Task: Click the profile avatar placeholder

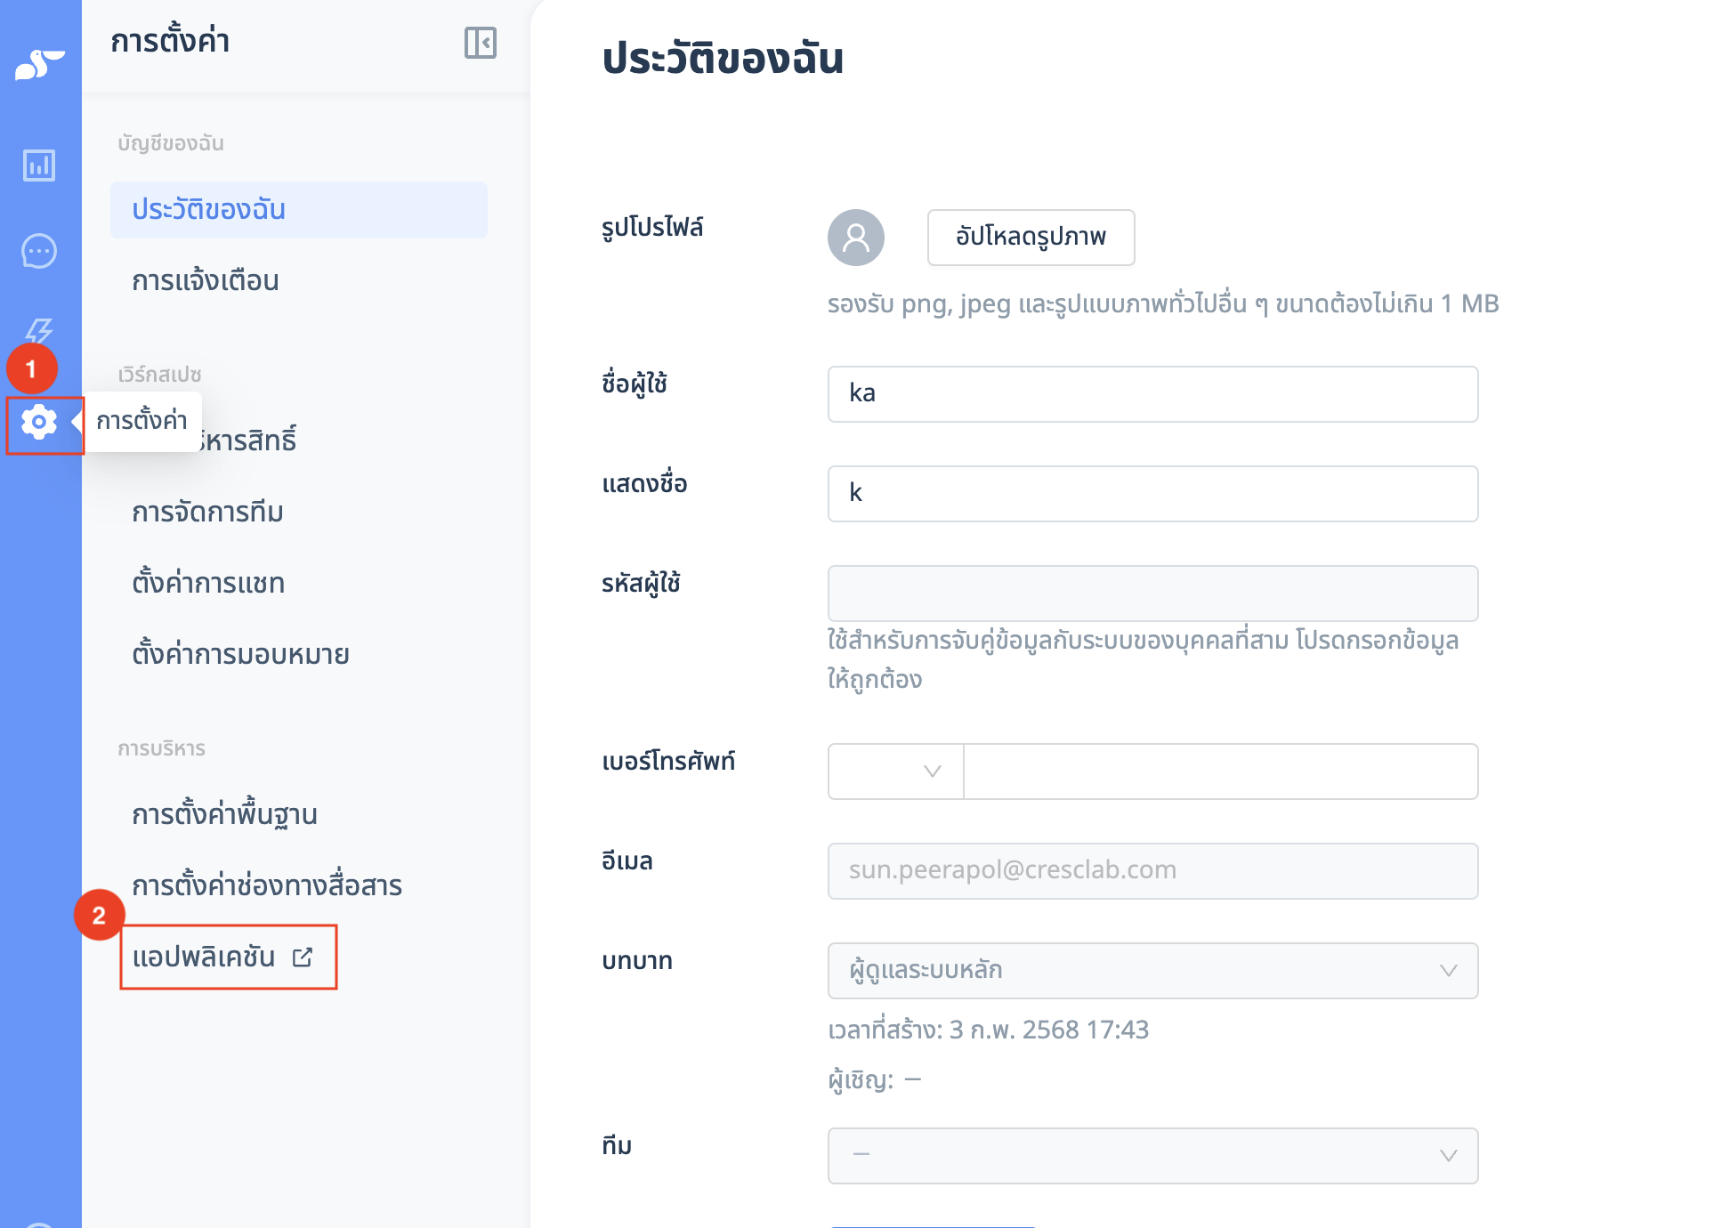Action: [855, 238]
